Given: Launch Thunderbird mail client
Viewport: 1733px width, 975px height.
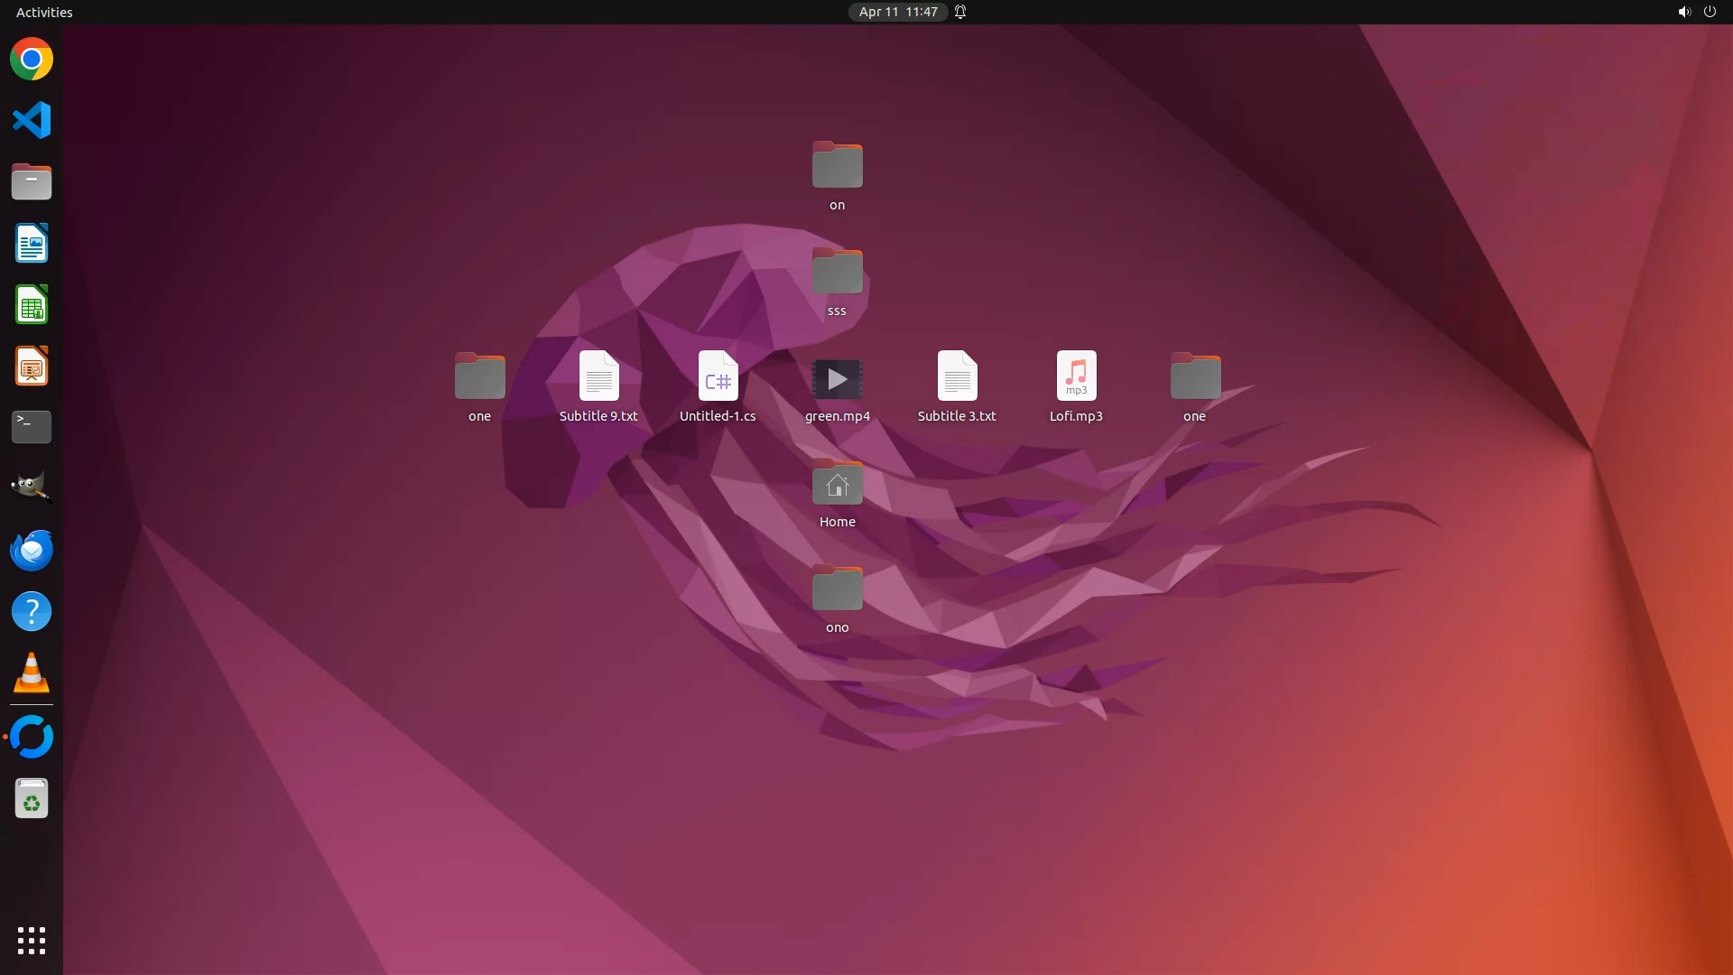Looking at the screenshot, I should [x=32, y=550].
